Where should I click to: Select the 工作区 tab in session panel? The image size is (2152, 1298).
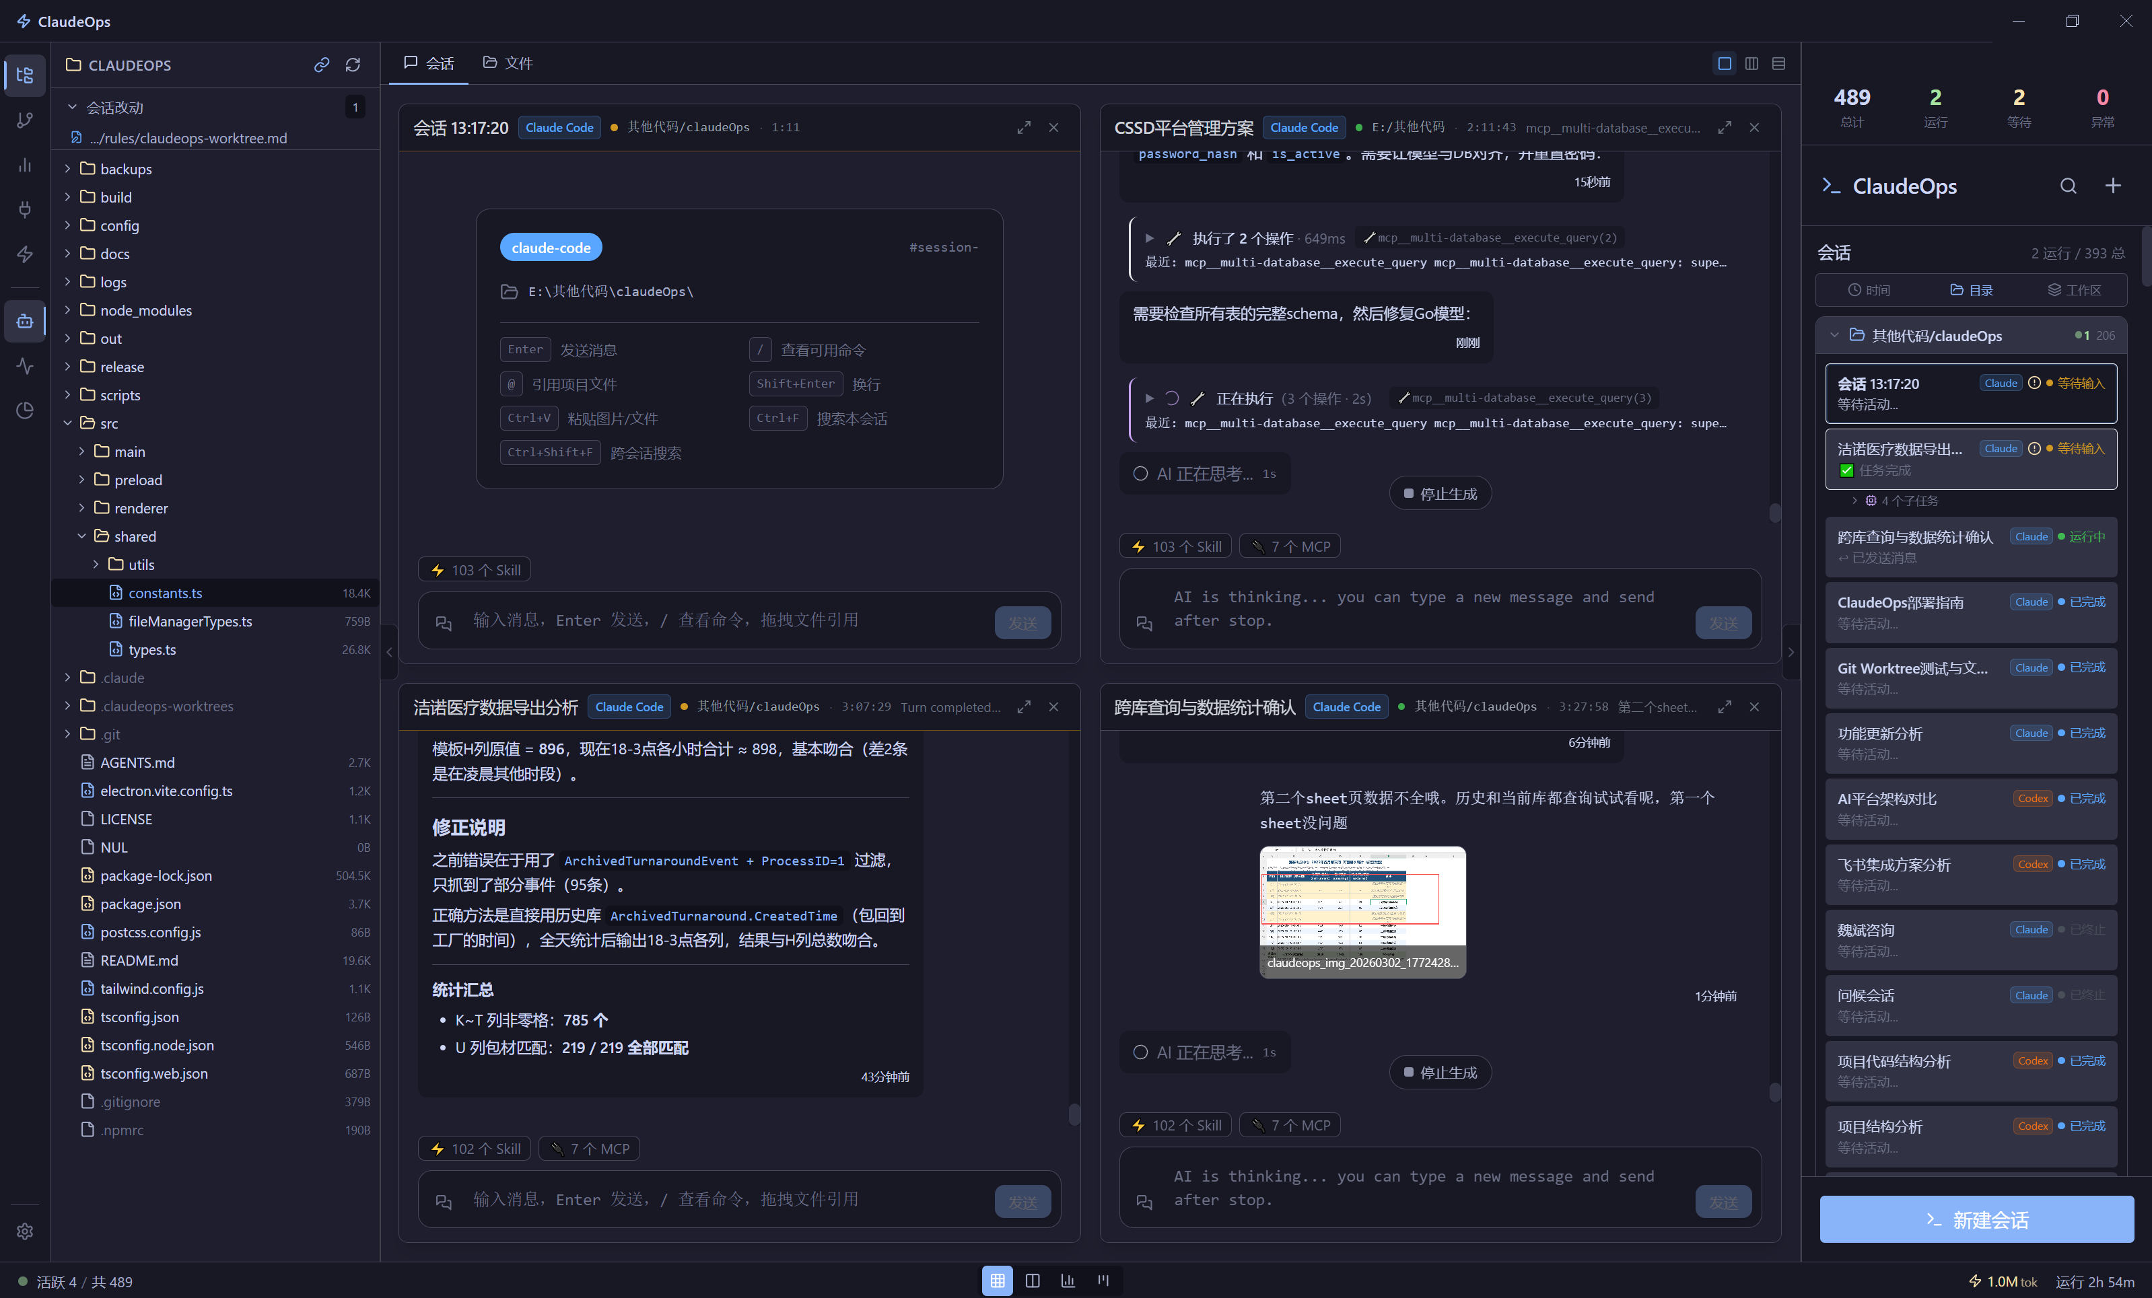tap(2075, 290)
